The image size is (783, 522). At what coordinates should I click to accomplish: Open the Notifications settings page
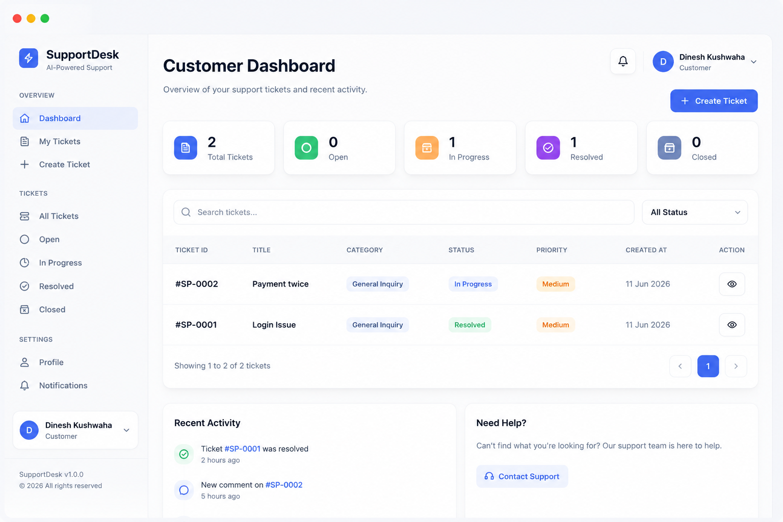point(75,386)
